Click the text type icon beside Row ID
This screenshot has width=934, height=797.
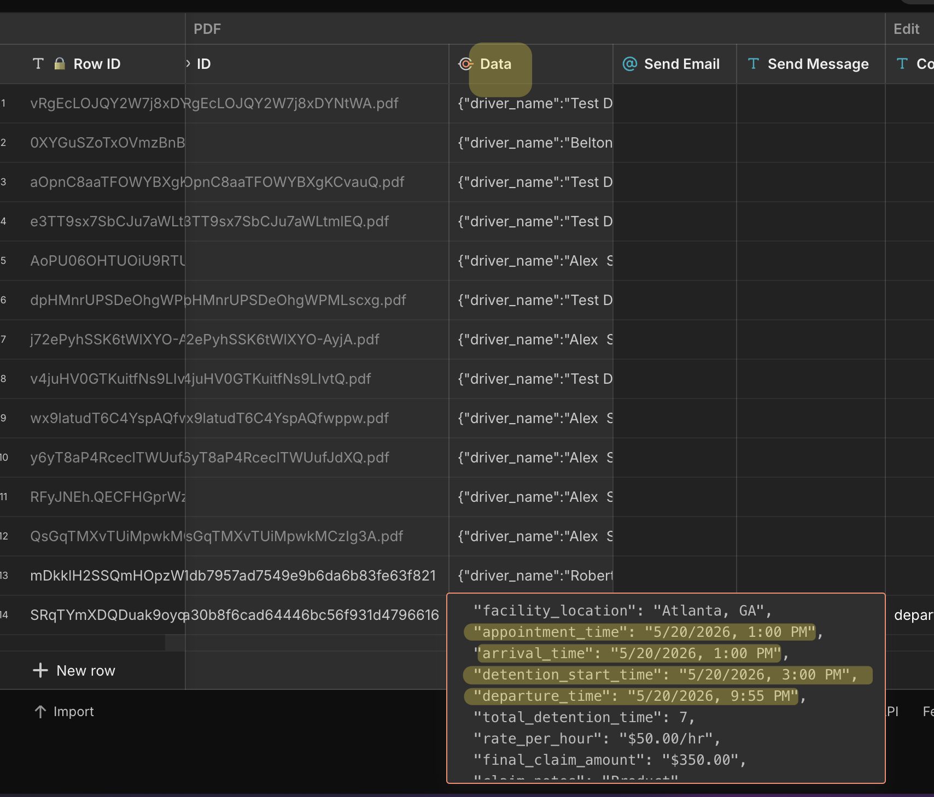coord(38,64)
